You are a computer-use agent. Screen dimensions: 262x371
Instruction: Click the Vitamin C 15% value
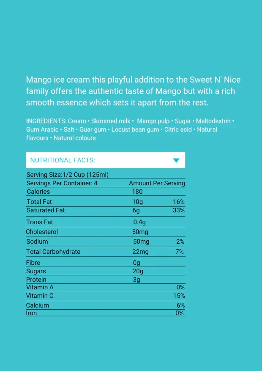tap(179, 296)
